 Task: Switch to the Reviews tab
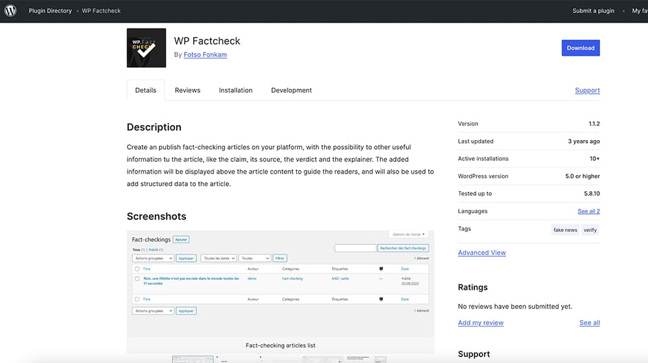tap(188, 90)
